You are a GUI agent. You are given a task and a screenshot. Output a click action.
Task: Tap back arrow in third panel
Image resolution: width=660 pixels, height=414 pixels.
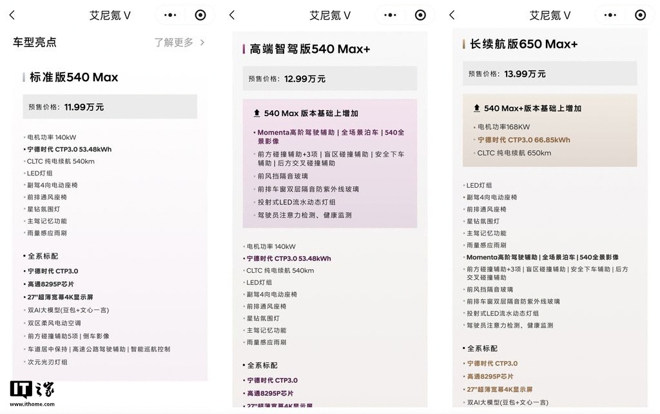tap(452, 15)
